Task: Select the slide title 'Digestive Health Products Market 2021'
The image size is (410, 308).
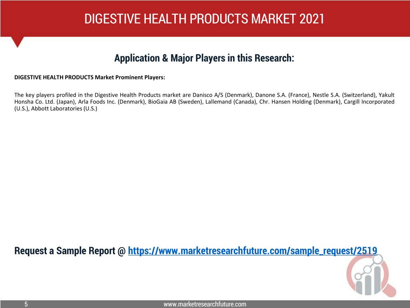Action: click(204, 18)
